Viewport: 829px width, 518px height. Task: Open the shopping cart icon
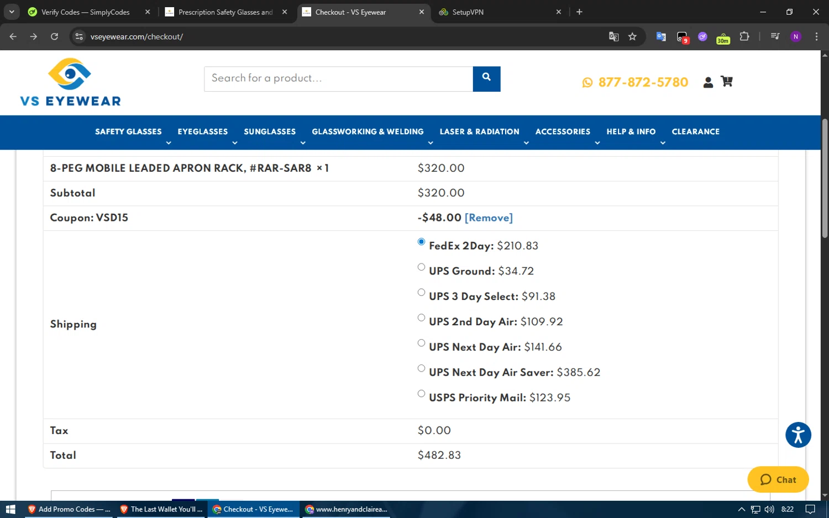click(x=727, y=82)
